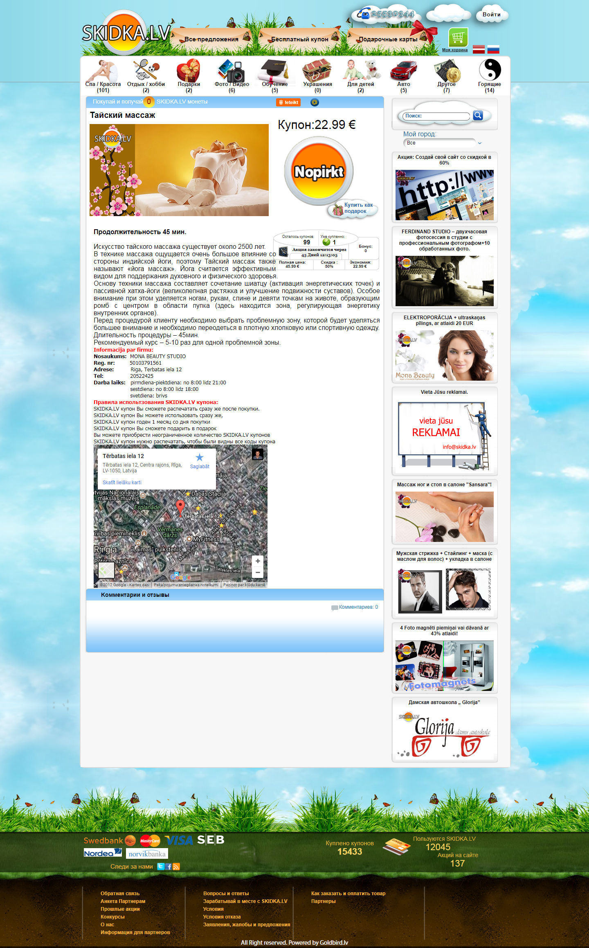The height and width of the screenshot is (948, 589).
Task: Click into the Поиск search field
Action: pos(436,116)
